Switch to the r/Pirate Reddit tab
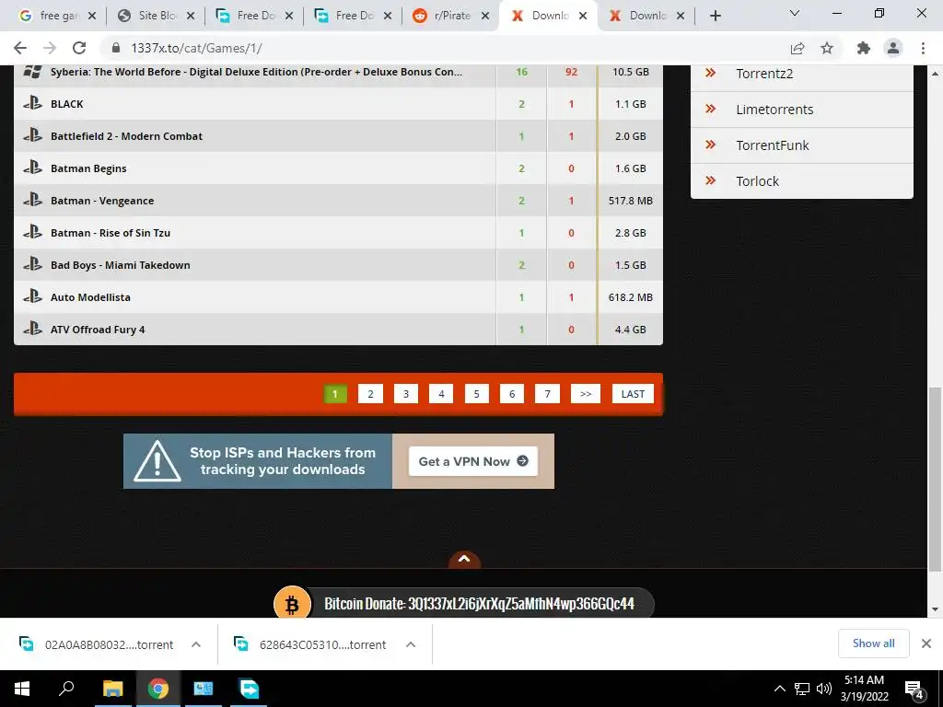The image size is (943, 707). (x=445, y=16)
